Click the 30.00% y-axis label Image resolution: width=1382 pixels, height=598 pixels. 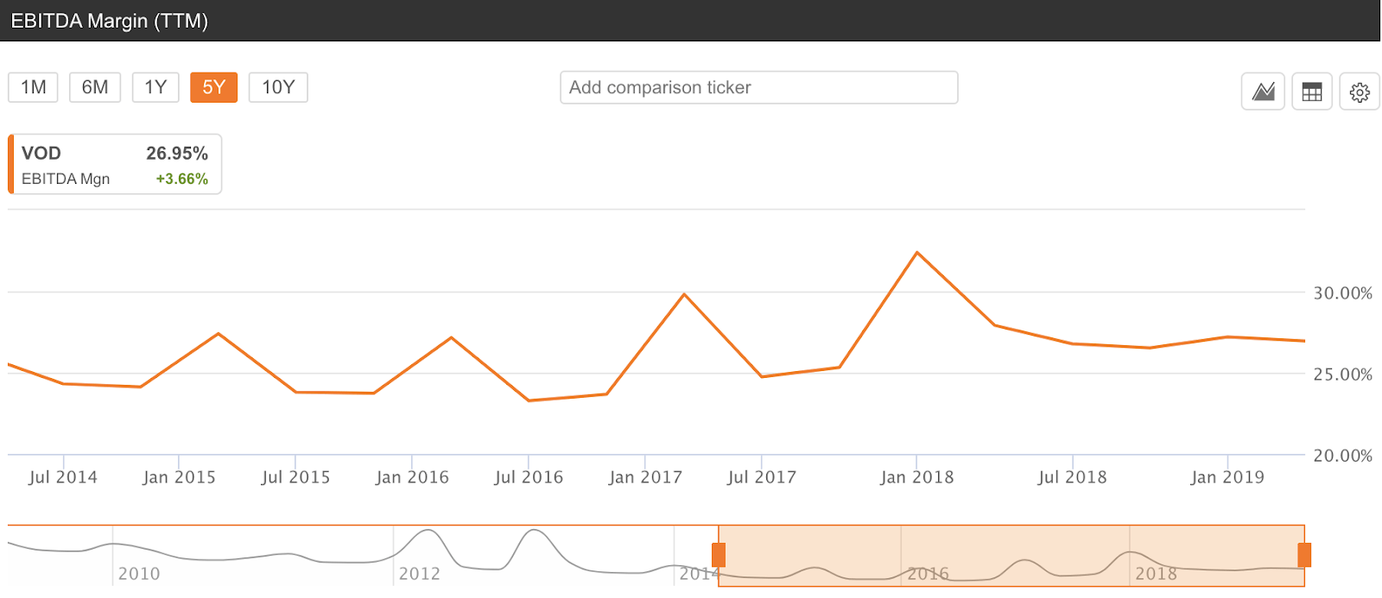[1343, 293]
